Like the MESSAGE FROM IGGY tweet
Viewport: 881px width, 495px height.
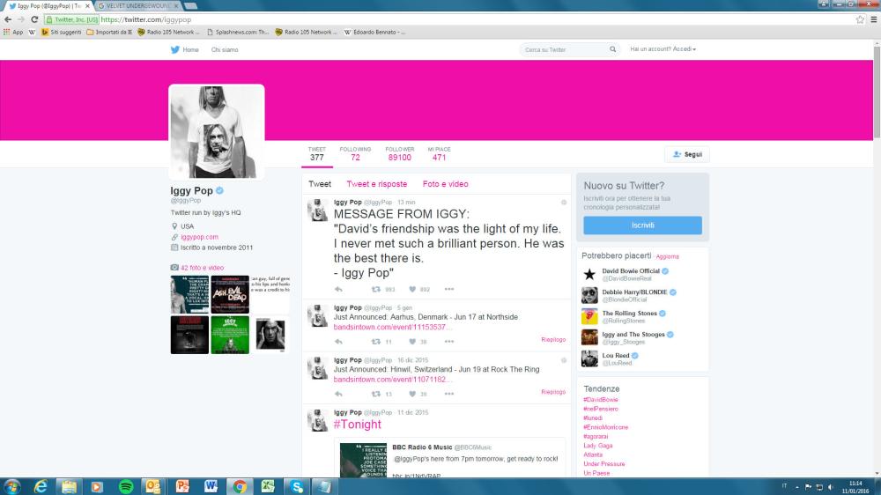tap(412, 290)
